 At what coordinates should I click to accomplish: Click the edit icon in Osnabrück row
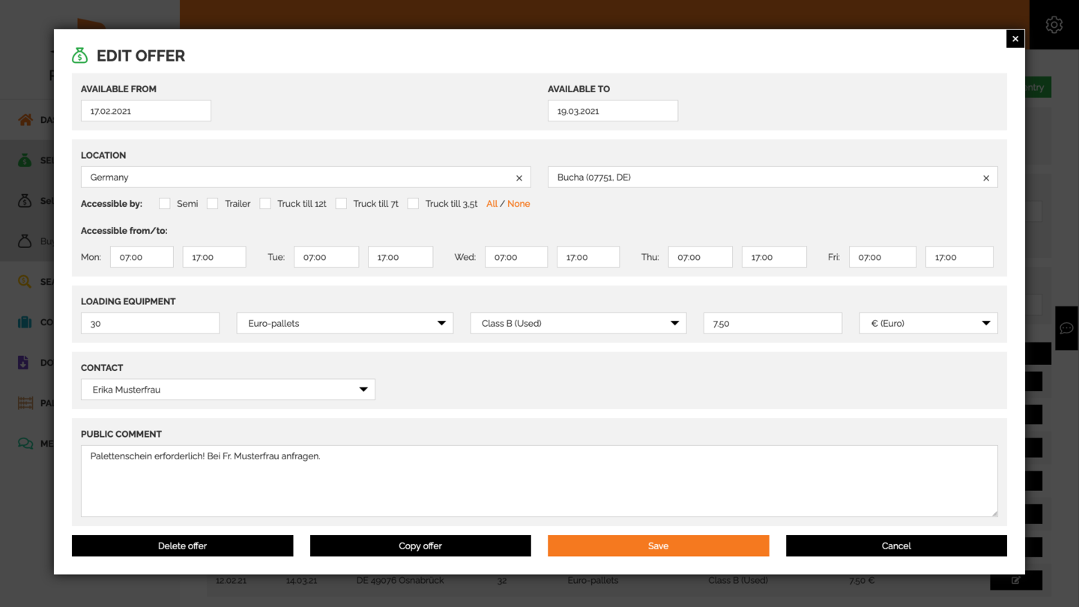(1015, 580)
